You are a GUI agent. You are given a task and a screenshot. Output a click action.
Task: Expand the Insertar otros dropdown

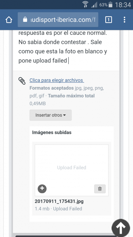pyautogui.click(x=50, y=115)
